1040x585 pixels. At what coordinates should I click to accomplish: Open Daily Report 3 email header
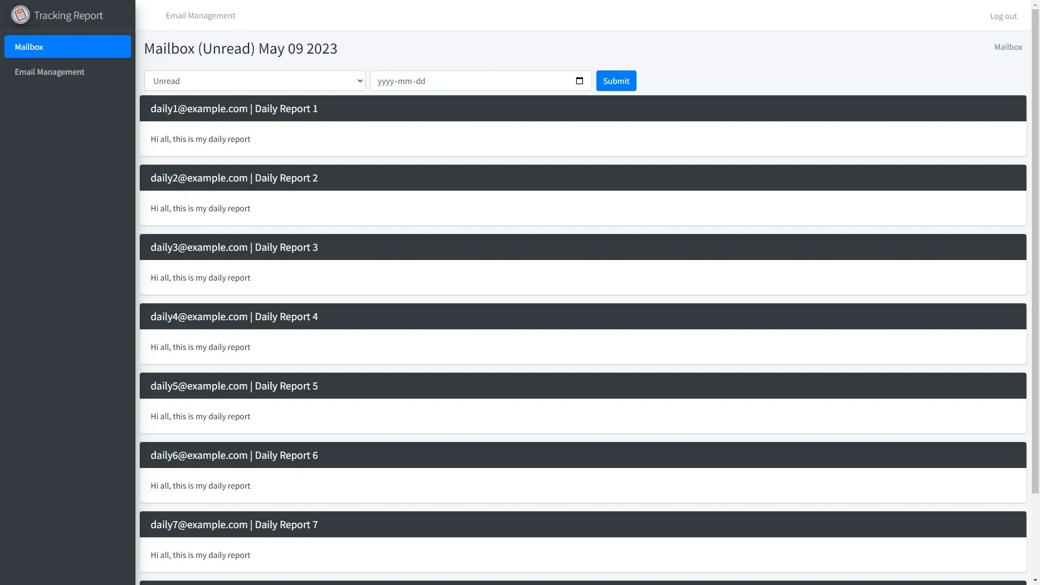point(234,247)
